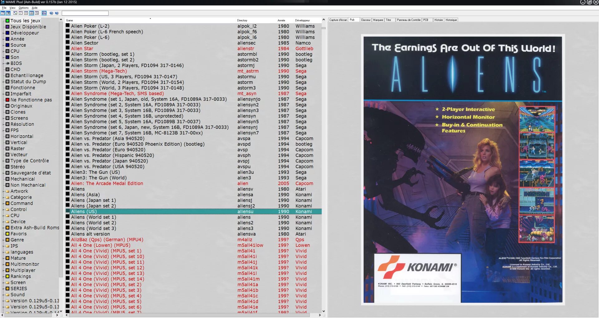Open the Aide menu
Viewport: 599px width, 318px height.
click(x=35, y=8)
